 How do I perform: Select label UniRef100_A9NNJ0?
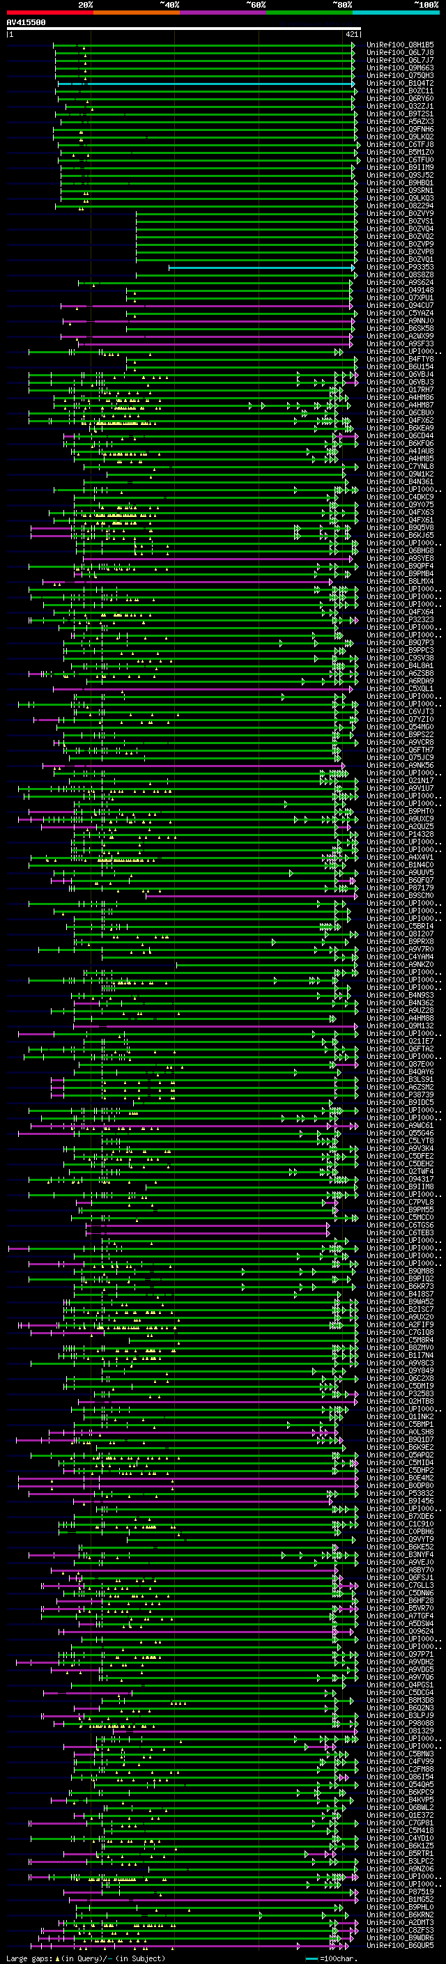click(x=400, y=321)
